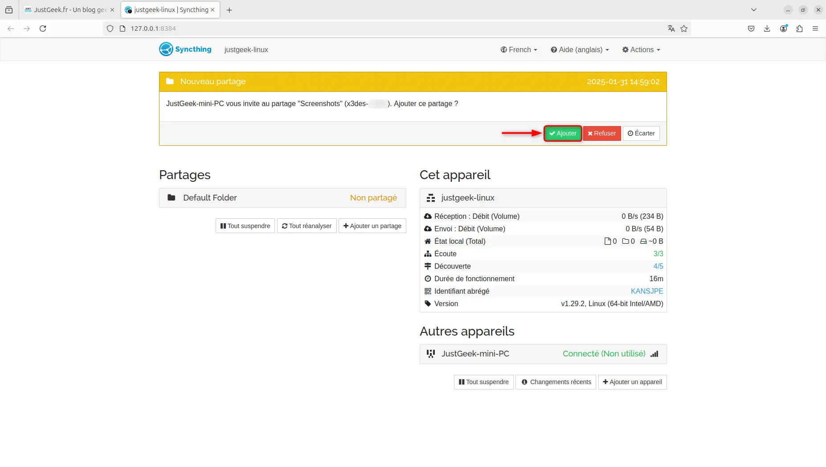Screen dimensions: 826x467
Task: Pause all devices with Tout suspendre under Autres appareils
Action: click(484, 382)
